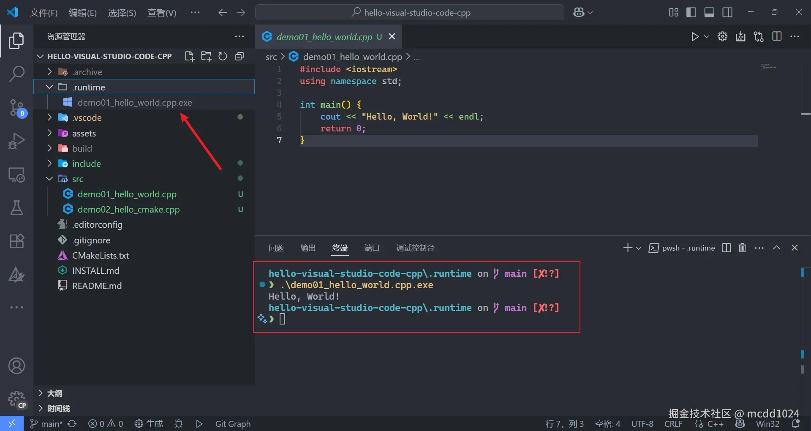
Task: Go back in navigation history
Action: 223,13
